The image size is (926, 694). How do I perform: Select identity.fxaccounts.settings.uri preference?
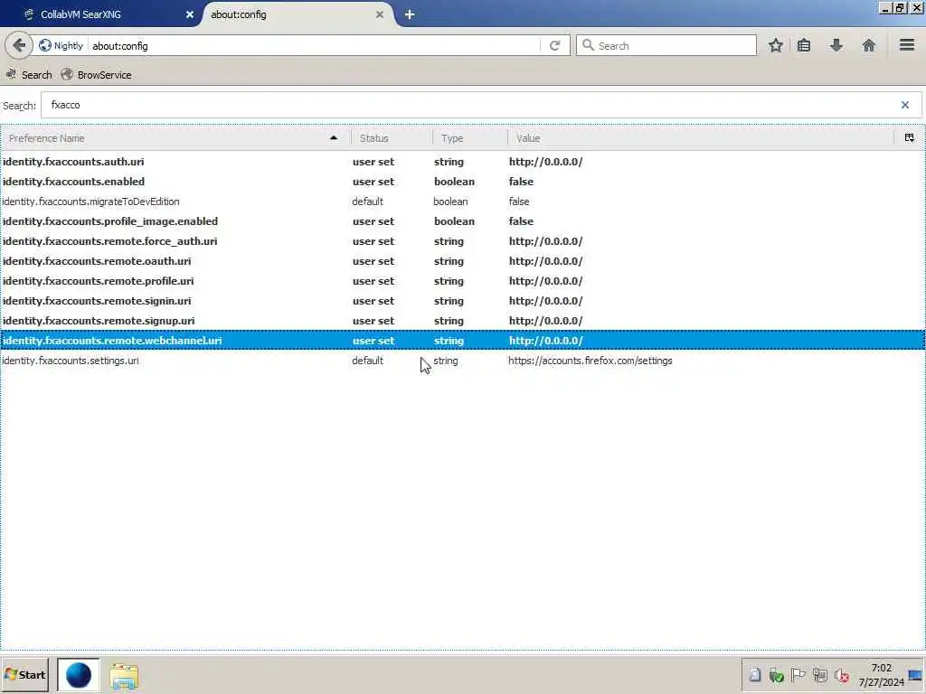pyautogui.click(x=462, y=361)
